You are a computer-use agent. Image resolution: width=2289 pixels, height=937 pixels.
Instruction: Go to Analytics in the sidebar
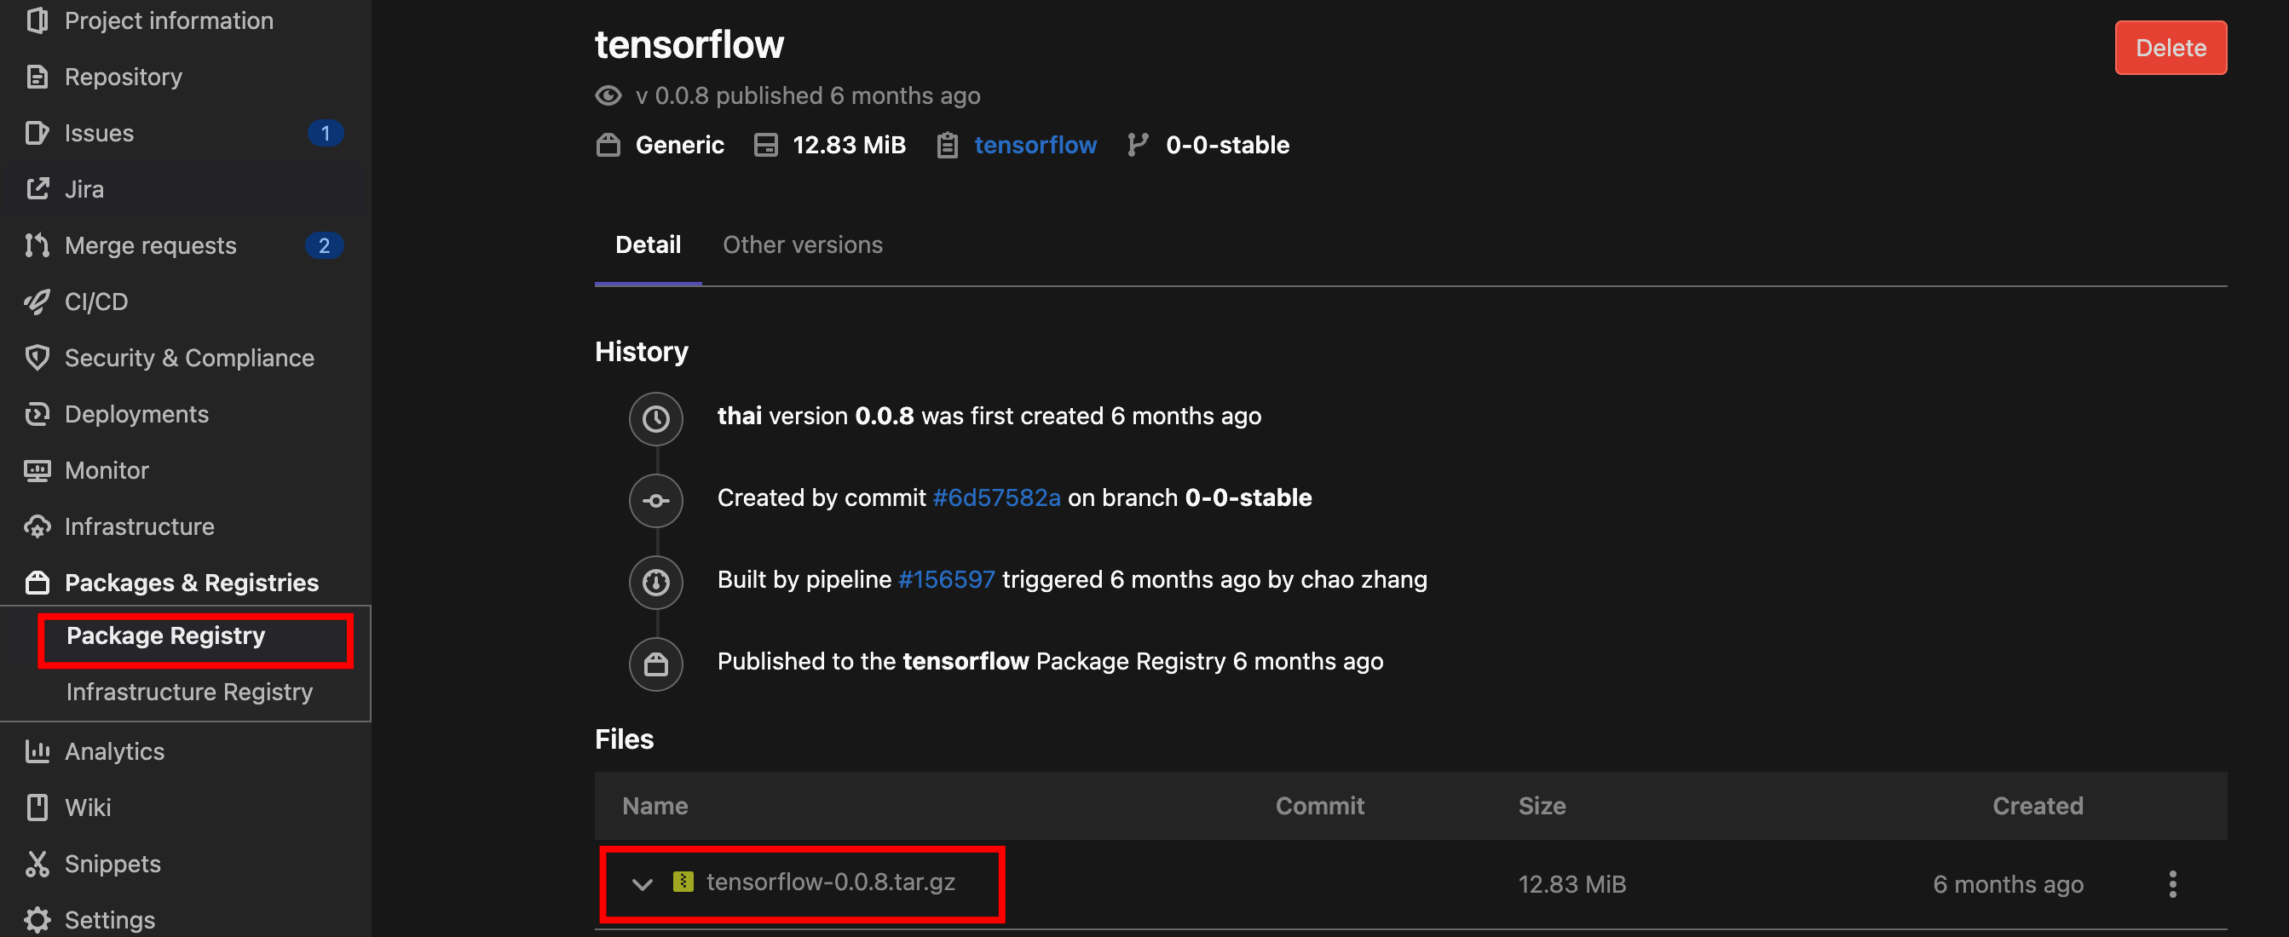pyautogui.click(x=115, y=751)
